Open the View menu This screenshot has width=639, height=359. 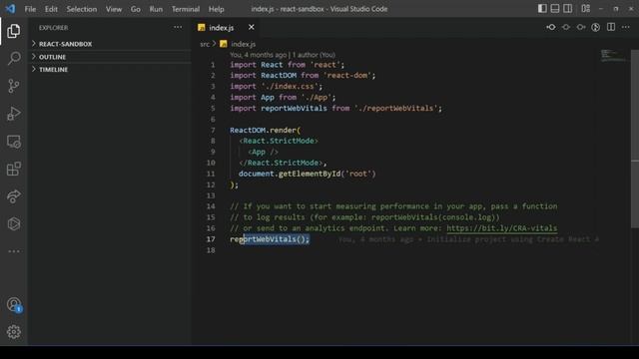114,9
